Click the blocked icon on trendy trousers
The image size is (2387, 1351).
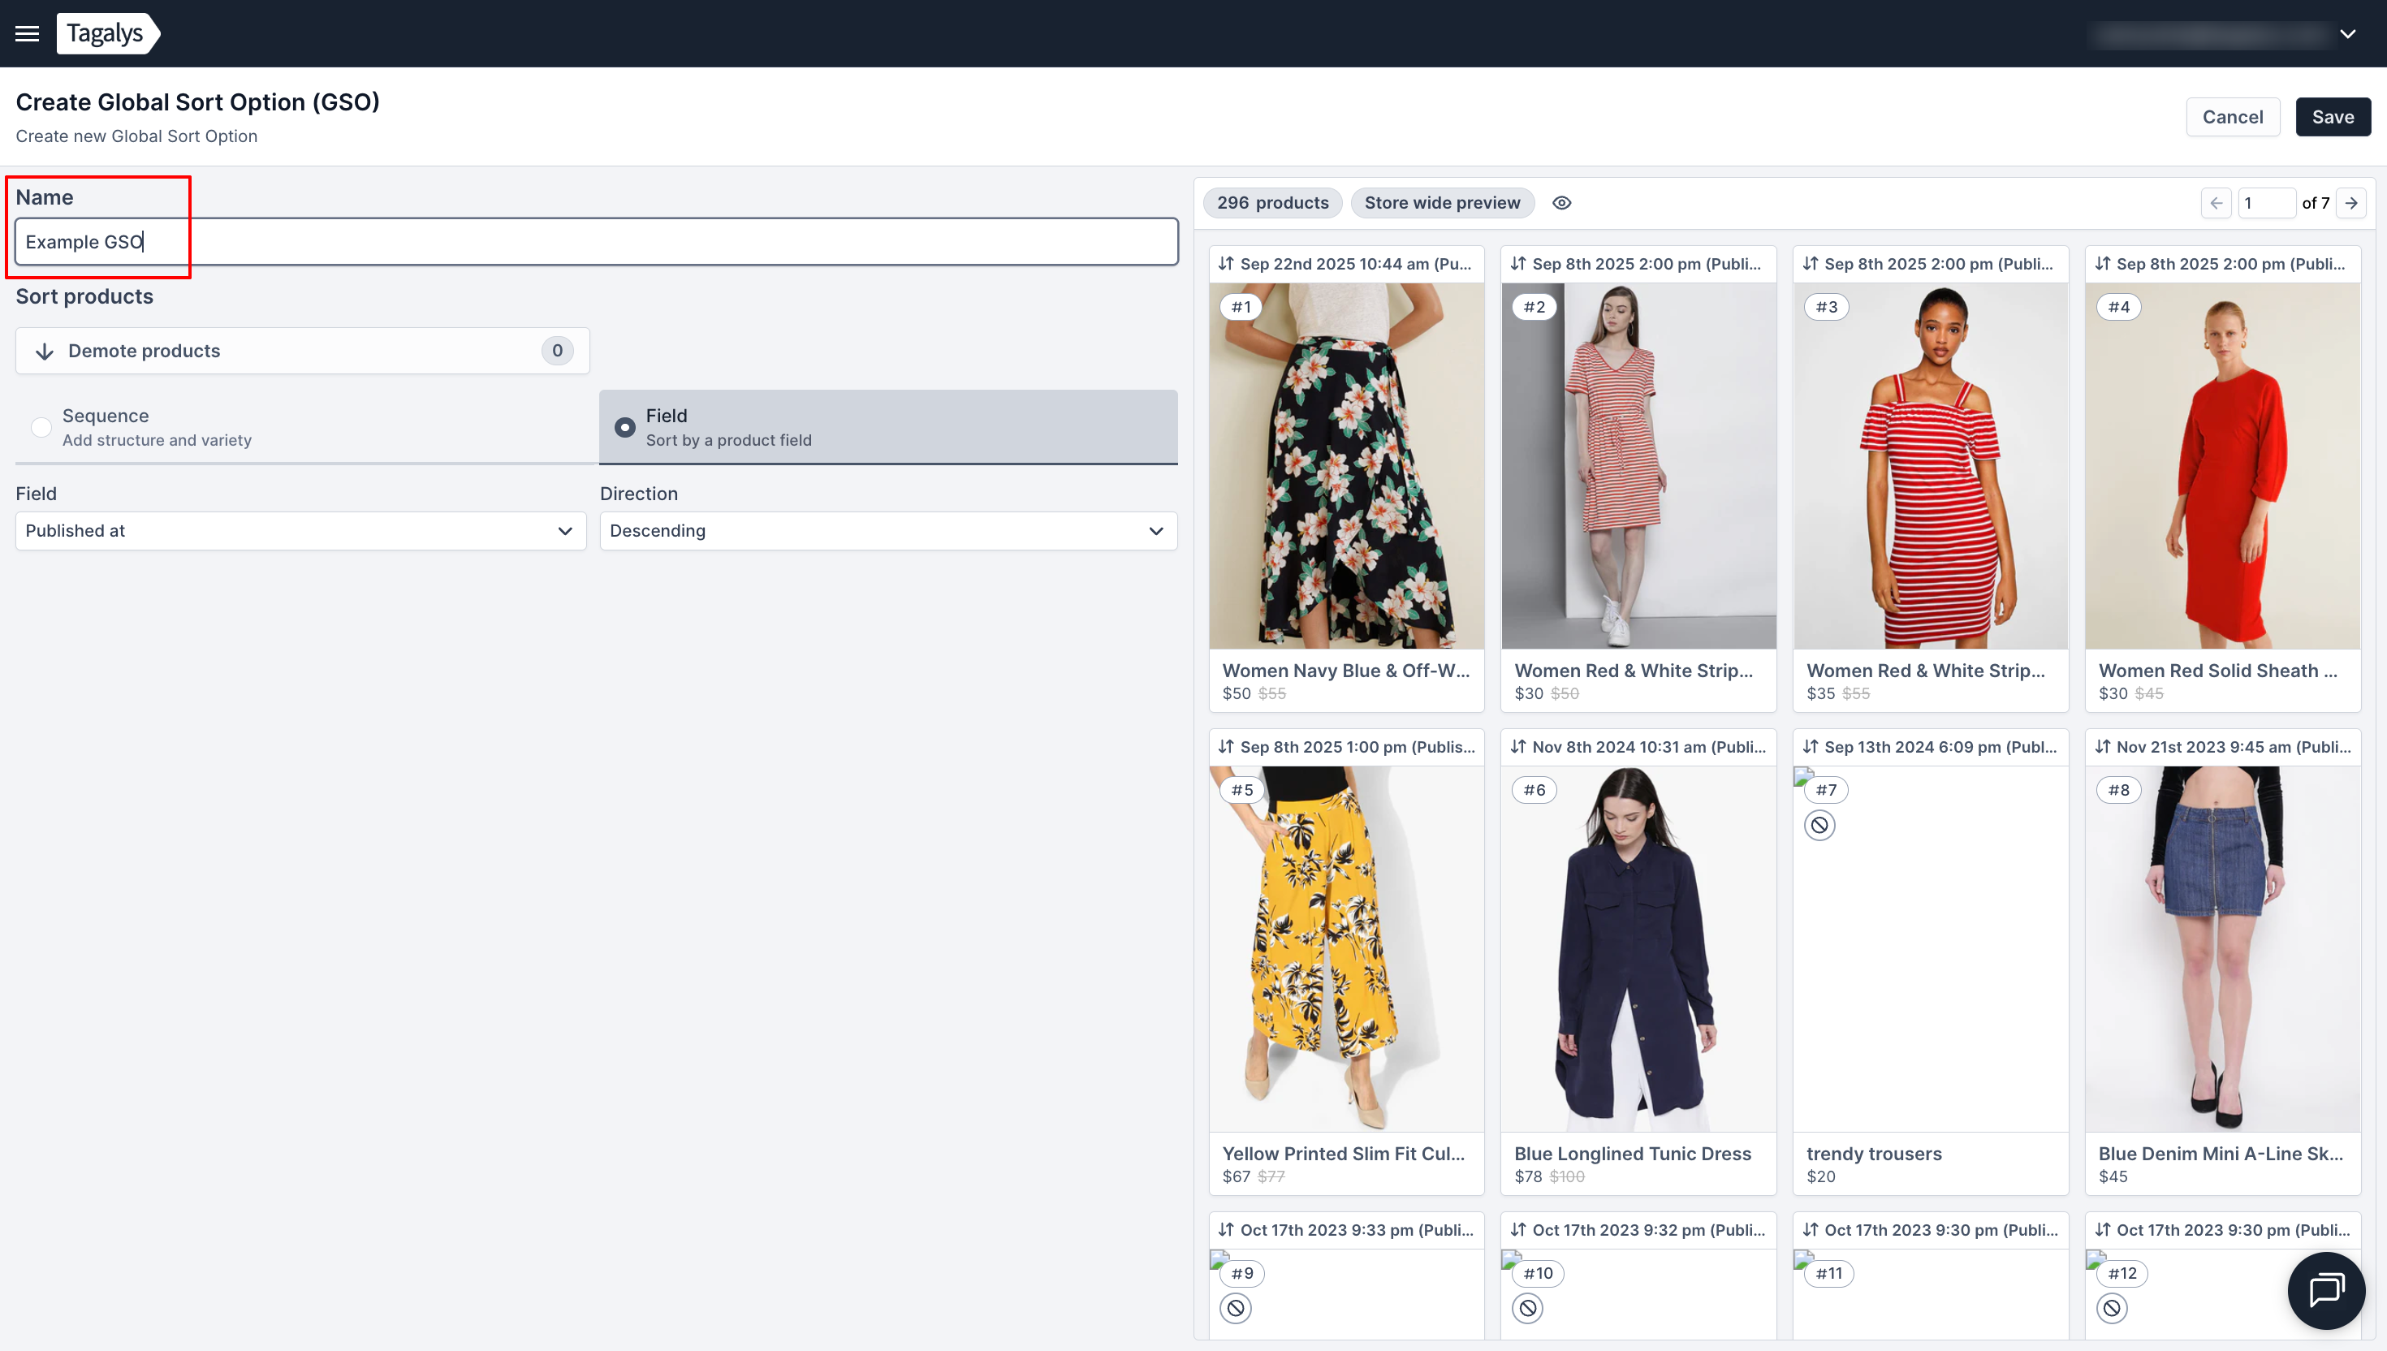tap(1819, 825)
